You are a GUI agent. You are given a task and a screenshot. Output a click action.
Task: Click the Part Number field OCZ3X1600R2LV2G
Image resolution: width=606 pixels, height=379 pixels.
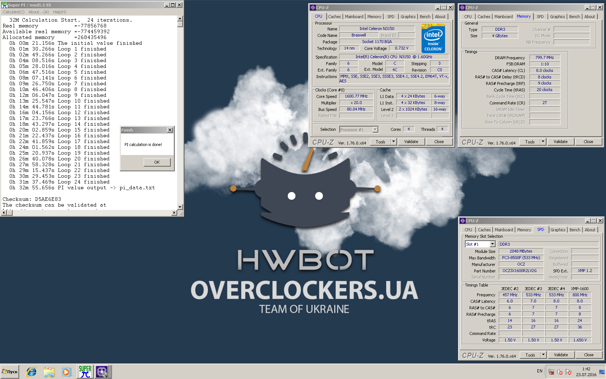[x=521, y=271]
